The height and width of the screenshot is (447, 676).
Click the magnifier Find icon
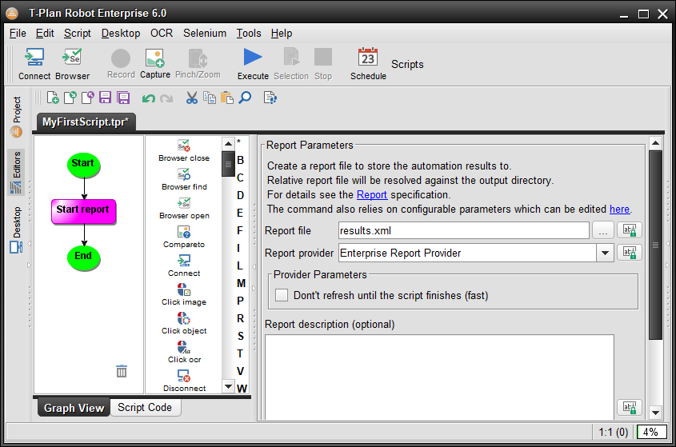click(x=245, y=98)
